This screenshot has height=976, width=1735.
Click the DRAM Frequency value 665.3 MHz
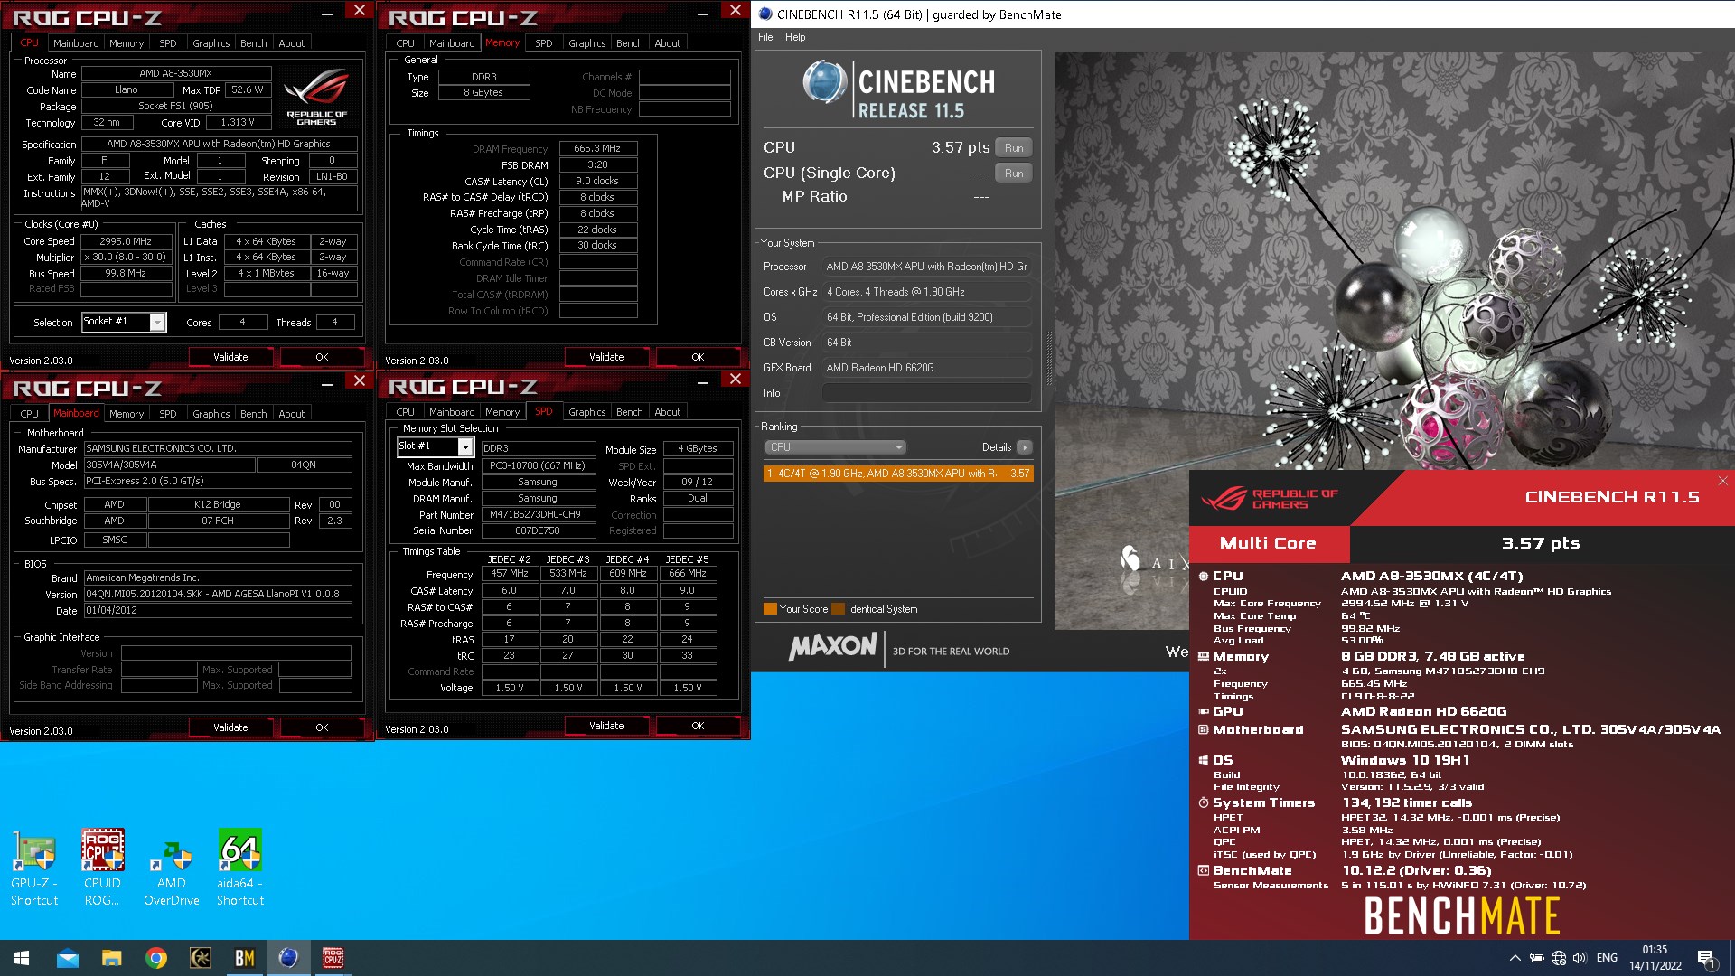point(598,148)
